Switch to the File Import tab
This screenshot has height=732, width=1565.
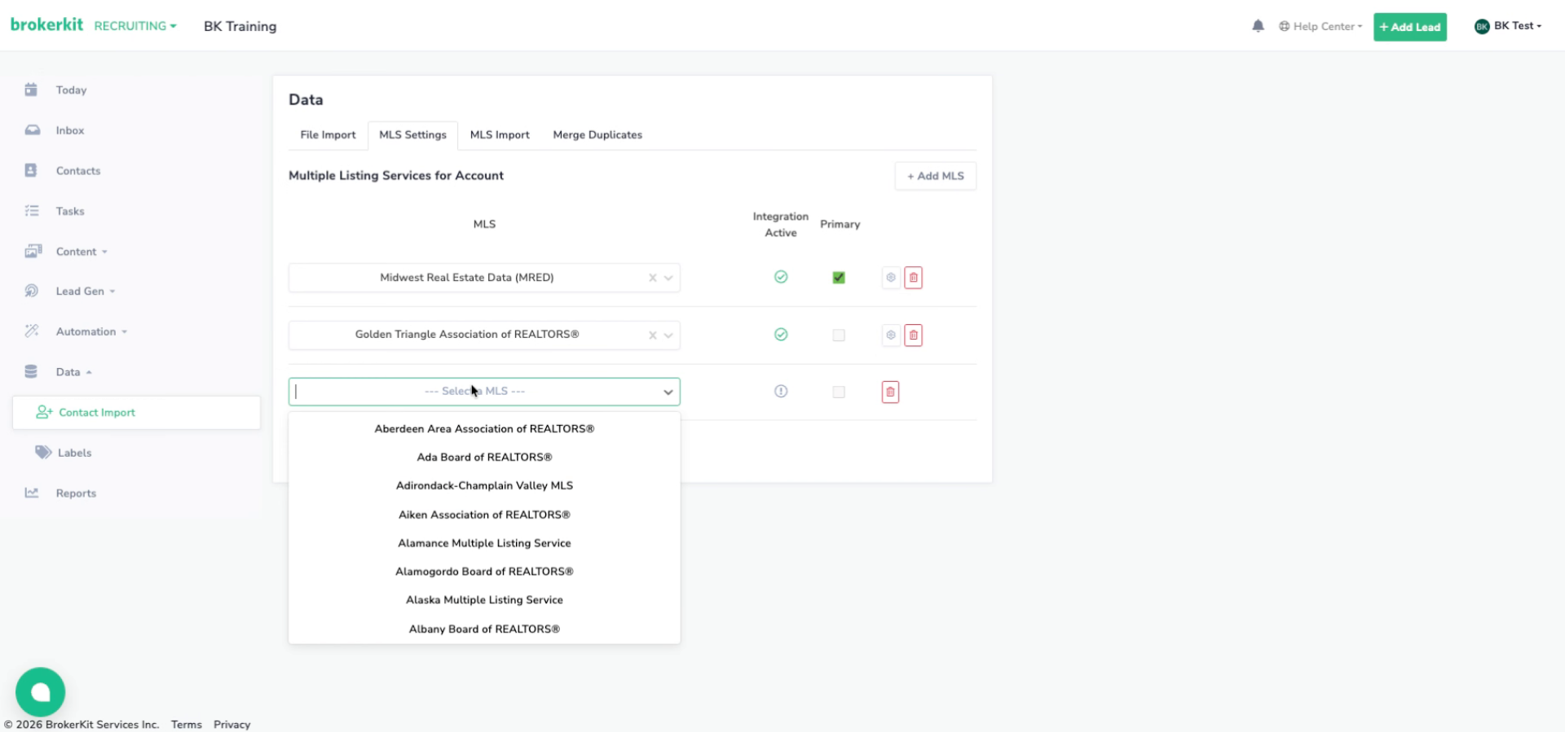(328, 135)
